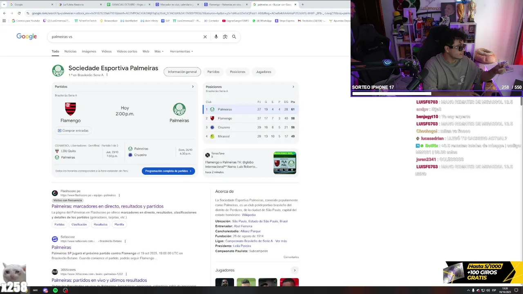Switch to Marcador en vivo tab
Image resolution: width=523 pixels, height=294 pixels.
[177, 4]
